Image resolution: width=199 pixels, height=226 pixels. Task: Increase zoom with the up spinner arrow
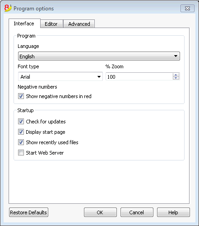[176, 75]
